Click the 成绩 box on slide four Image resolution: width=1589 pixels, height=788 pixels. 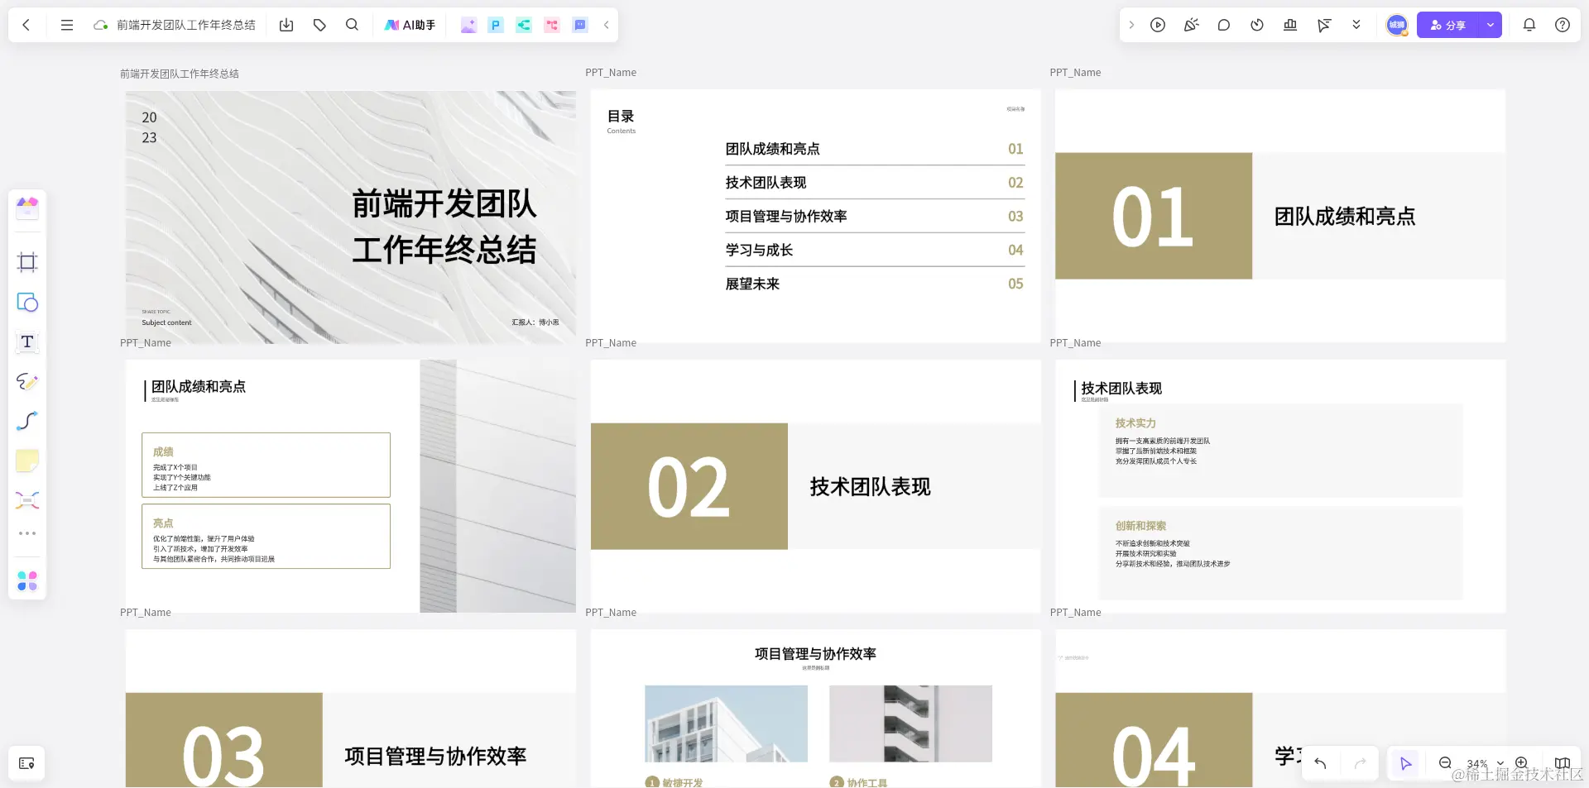266,465
